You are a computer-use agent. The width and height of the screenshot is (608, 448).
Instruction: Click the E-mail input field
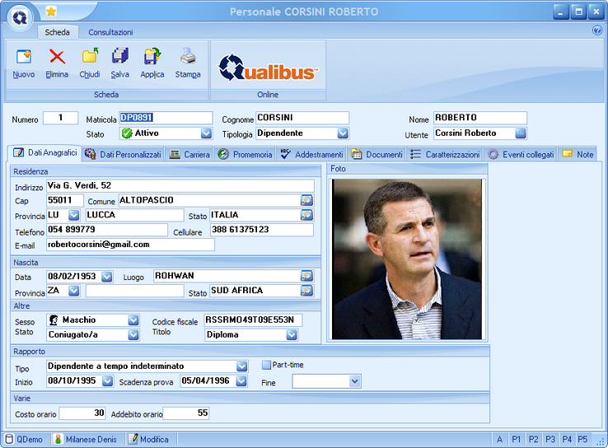click(x=129, y=245)
